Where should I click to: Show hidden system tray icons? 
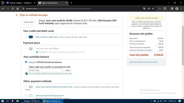click(x=152, y=101)
